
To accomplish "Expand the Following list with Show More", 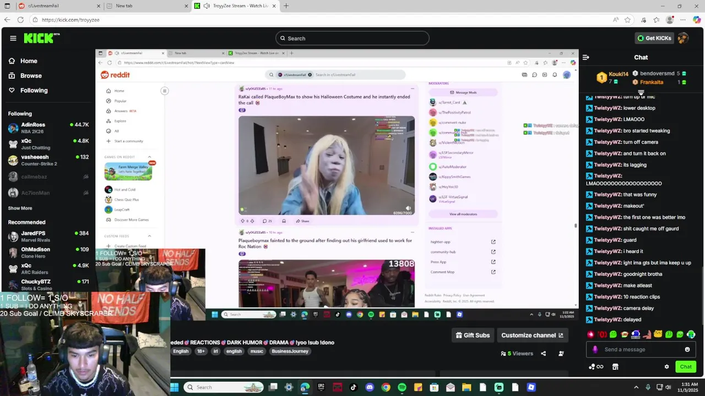I will [20, 208].
